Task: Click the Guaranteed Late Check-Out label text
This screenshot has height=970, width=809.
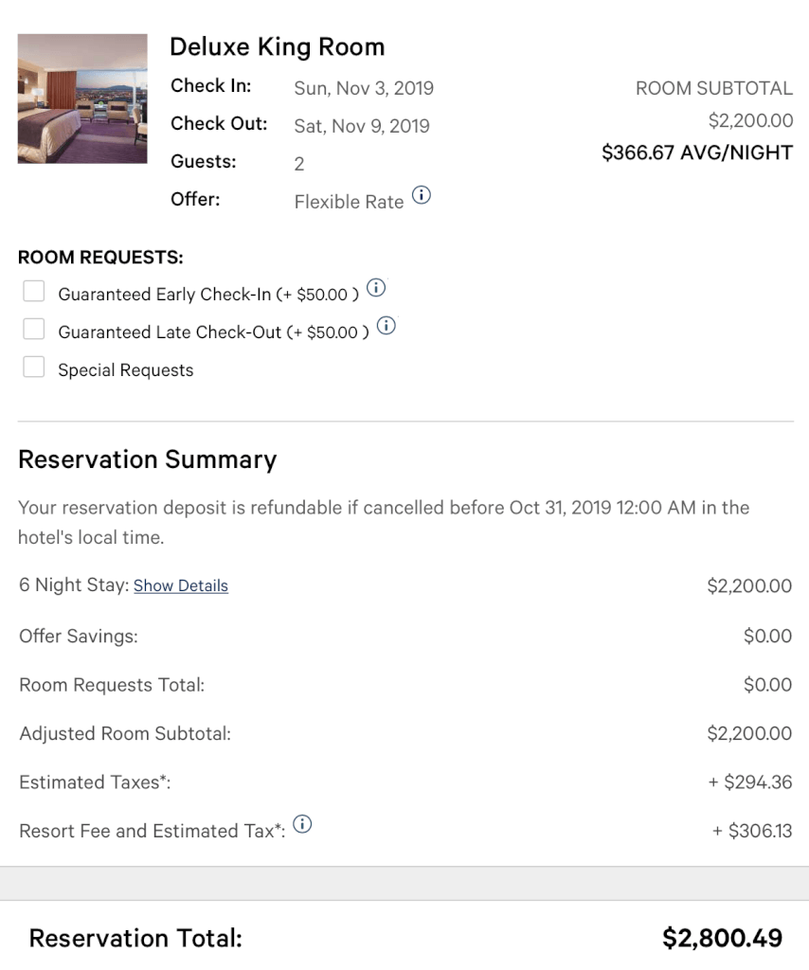Action: 213,332
